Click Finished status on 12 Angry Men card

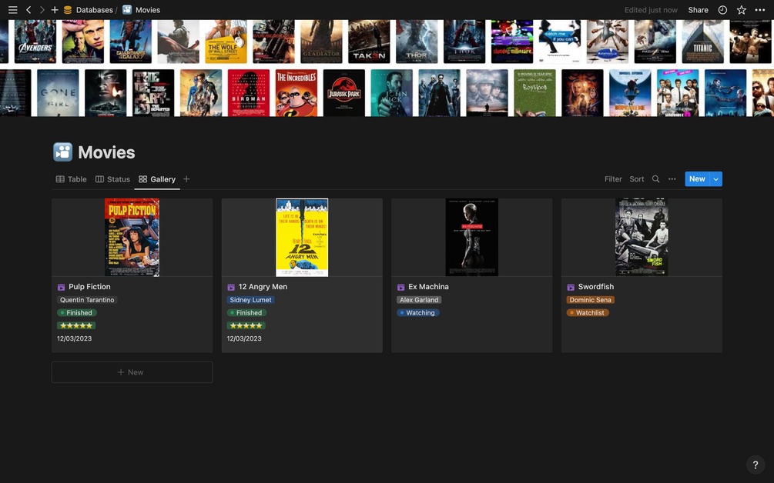[246, 312]
